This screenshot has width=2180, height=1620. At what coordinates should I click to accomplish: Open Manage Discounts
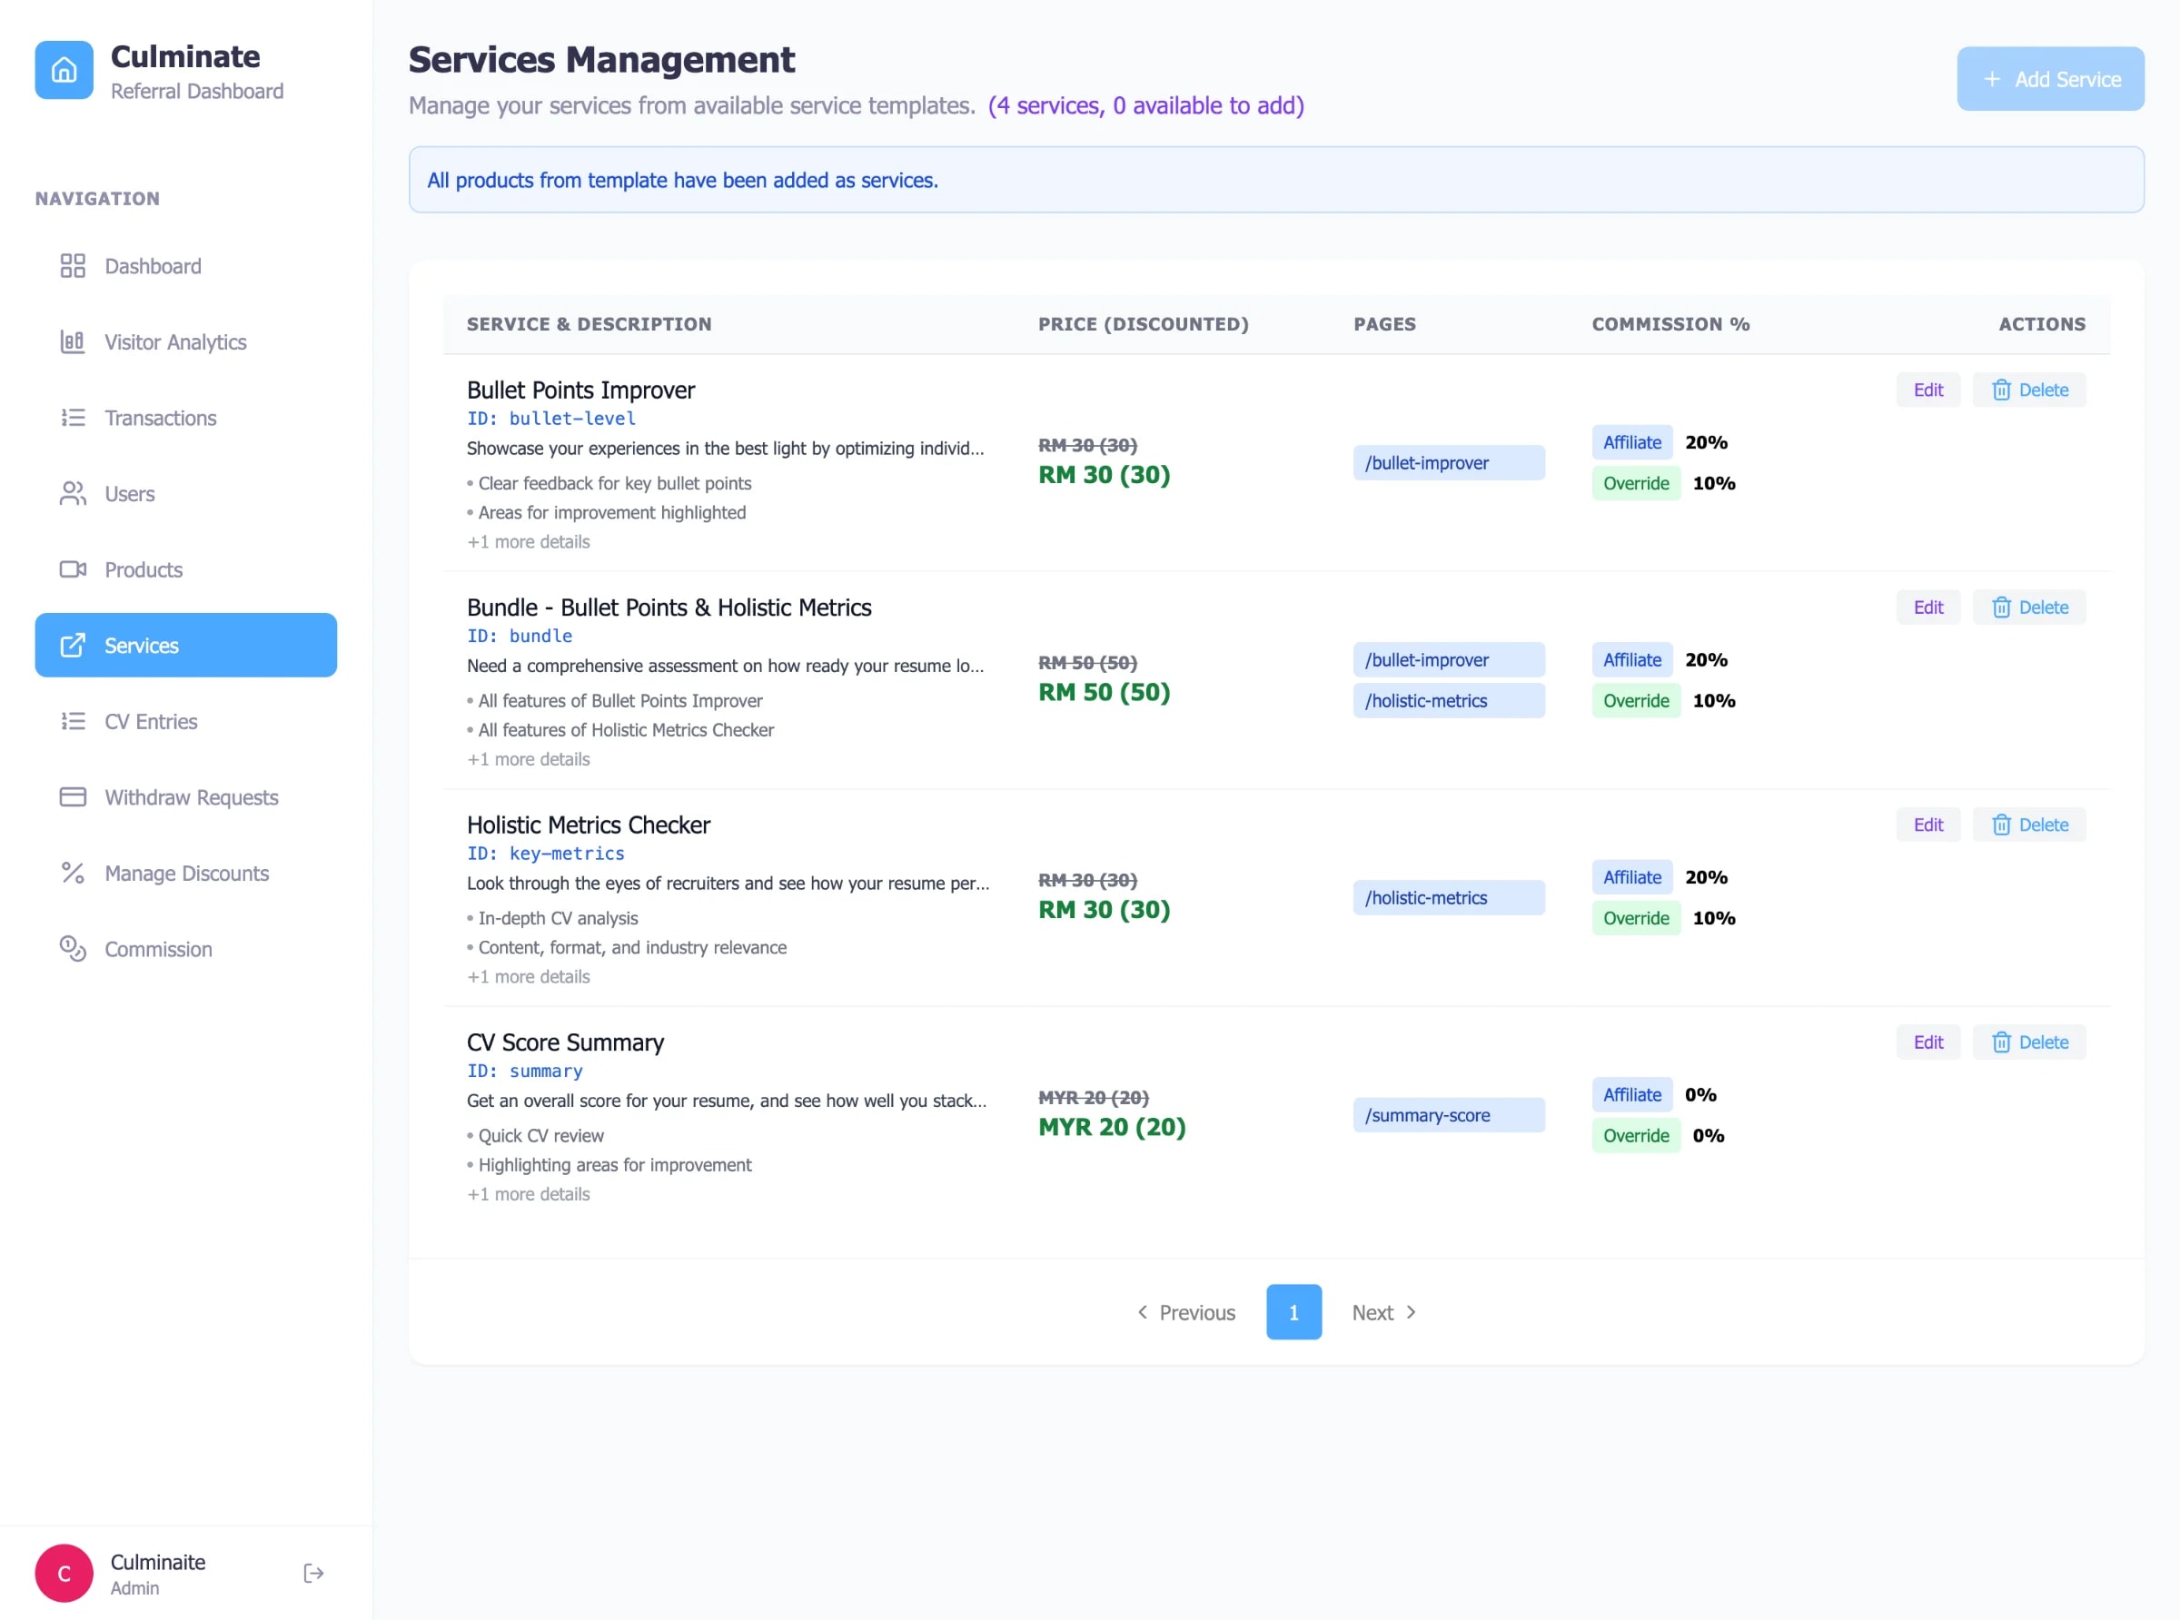pyautogui.click(x=186, y=873)
